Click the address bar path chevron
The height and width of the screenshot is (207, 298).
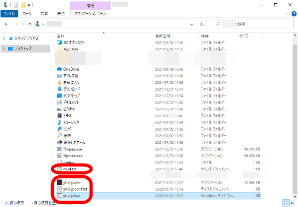[x=43, y=24]
